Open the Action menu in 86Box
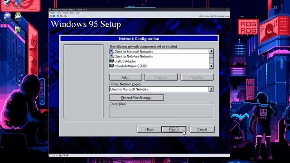This screenshot has height=163, width=290. [x=53, y=13]
